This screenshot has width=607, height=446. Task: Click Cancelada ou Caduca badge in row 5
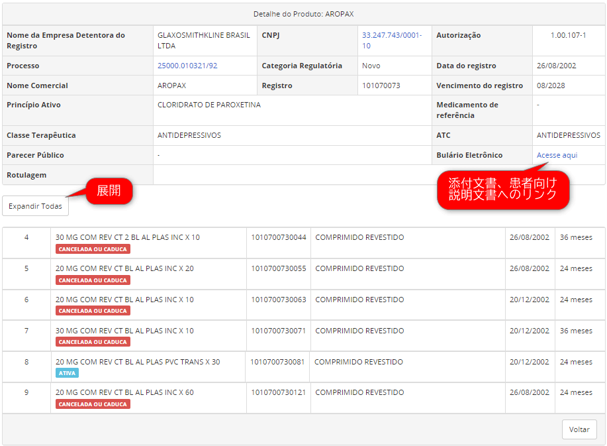93,280
